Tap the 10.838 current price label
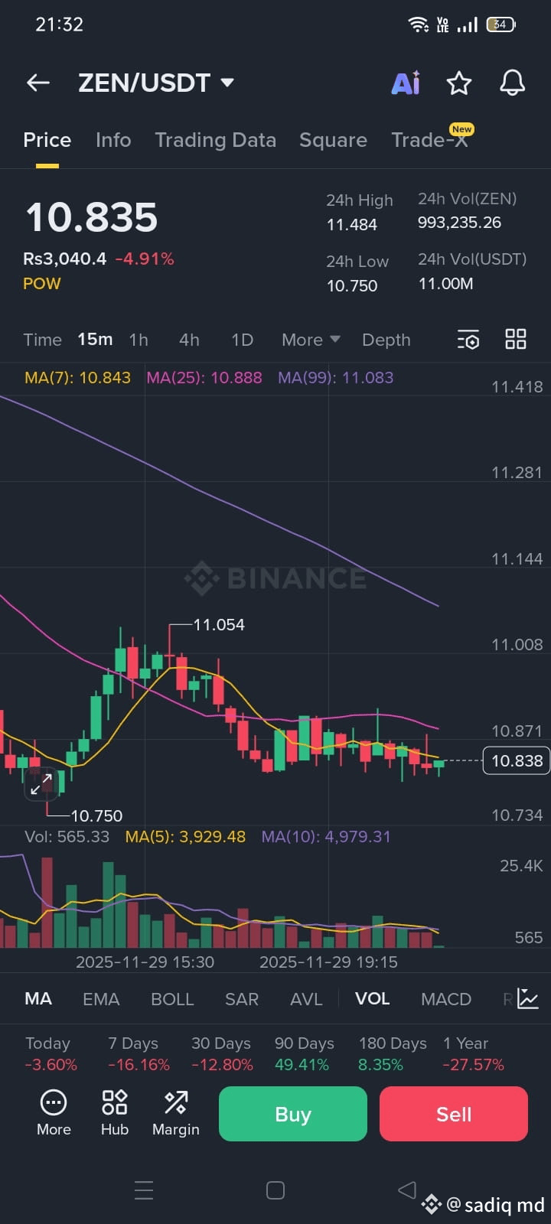The width and height of the screenshot is (551, 1224). 516,760
